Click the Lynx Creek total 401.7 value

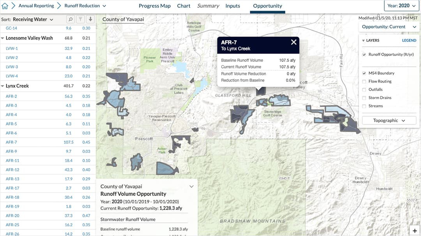(x=69, y=86)
